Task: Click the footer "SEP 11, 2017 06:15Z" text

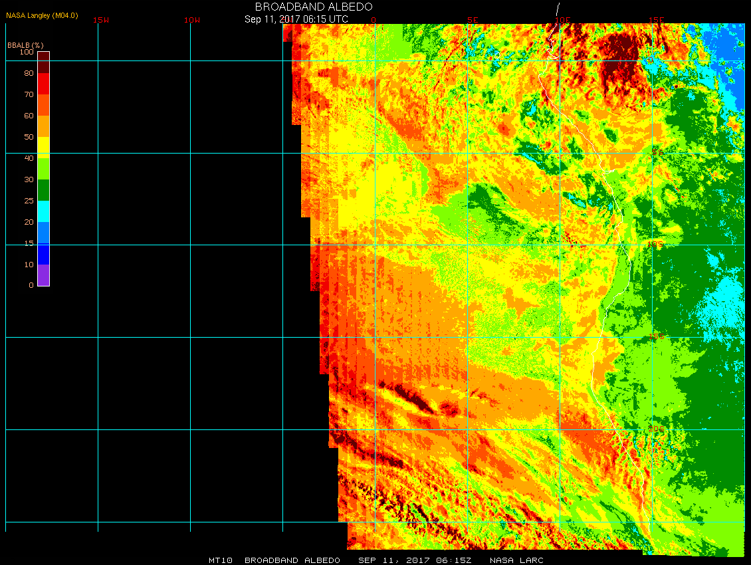Action: (415, 560)
